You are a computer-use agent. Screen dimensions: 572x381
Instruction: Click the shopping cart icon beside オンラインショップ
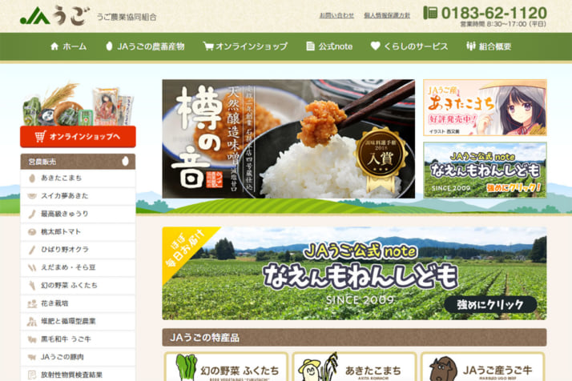(x=207, y=46)
